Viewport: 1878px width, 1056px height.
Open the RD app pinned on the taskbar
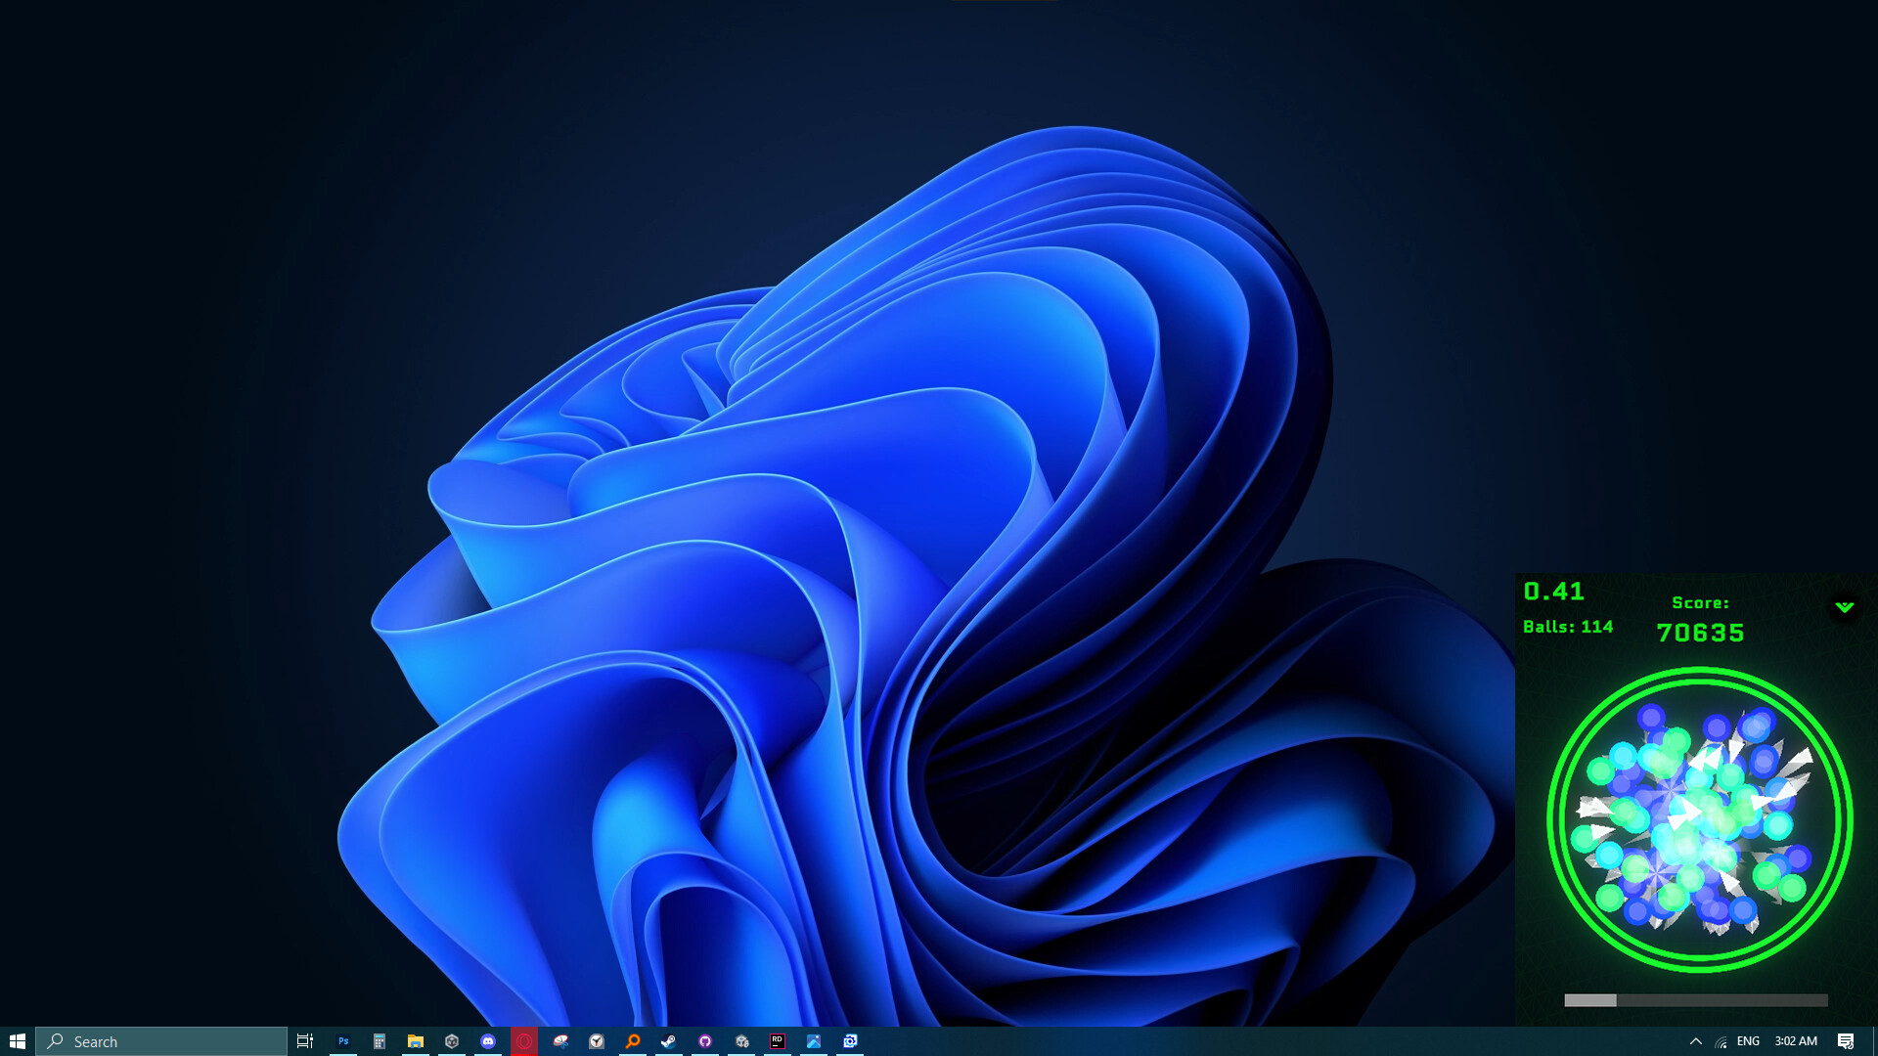(778, 1041)
